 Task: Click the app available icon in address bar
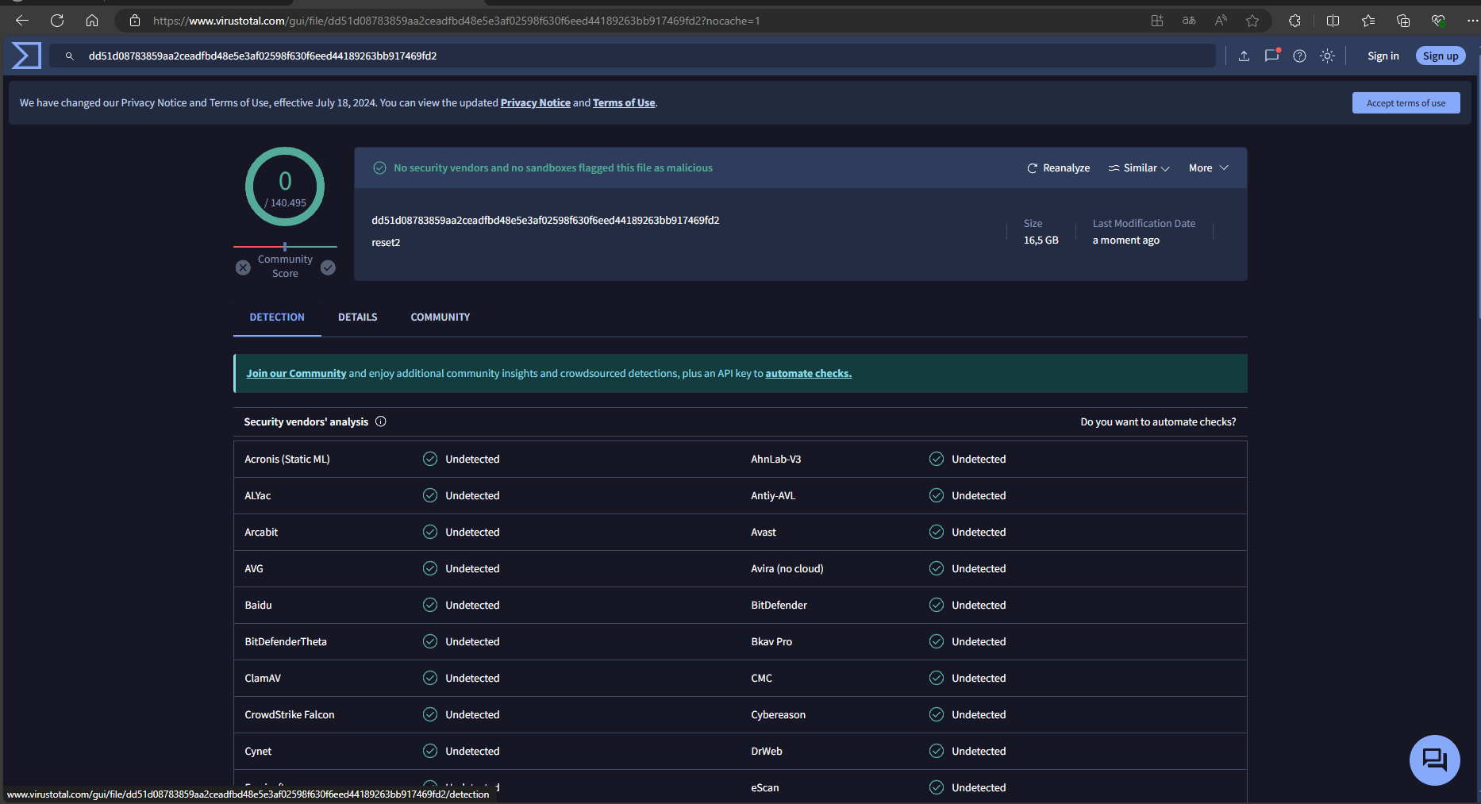tap(1157, 21)
